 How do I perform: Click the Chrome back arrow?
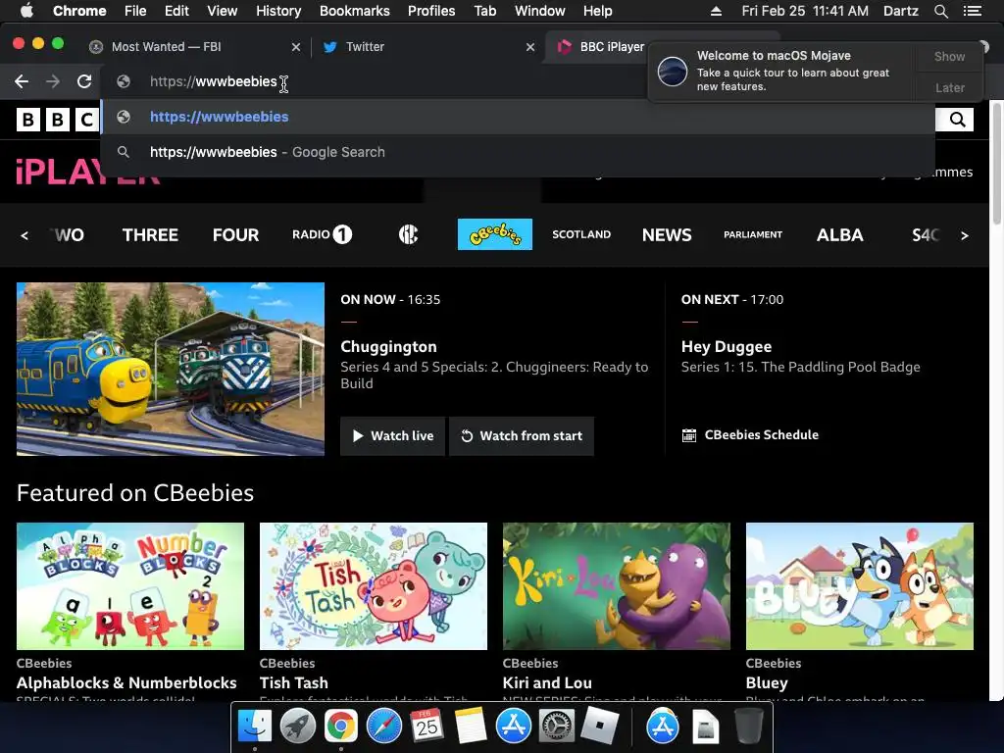(22, 81)
